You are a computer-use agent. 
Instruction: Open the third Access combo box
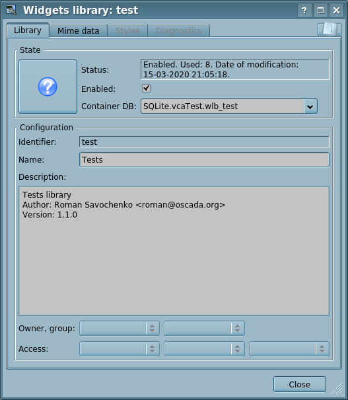(289, 348)
